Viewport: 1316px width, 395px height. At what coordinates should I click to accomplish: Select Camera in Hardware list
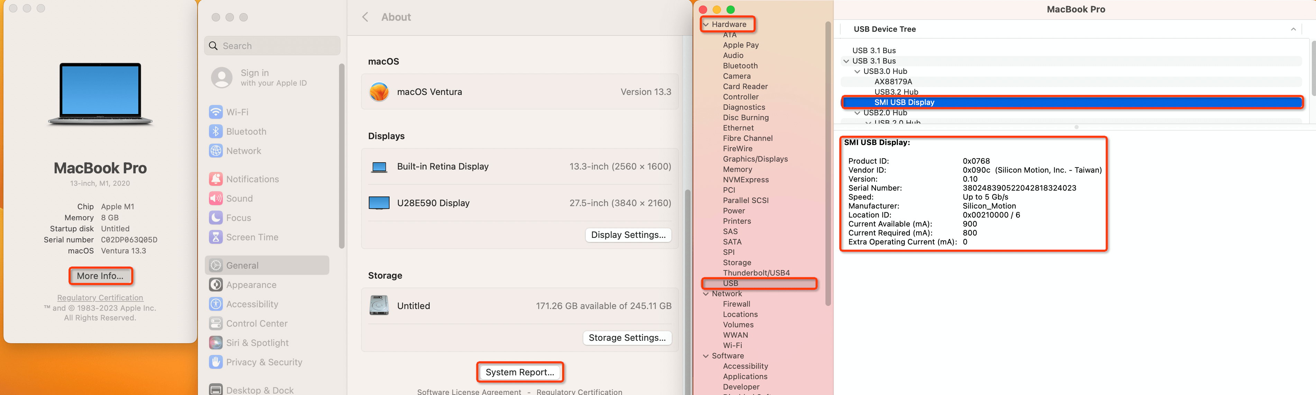[x=736, y=76]
